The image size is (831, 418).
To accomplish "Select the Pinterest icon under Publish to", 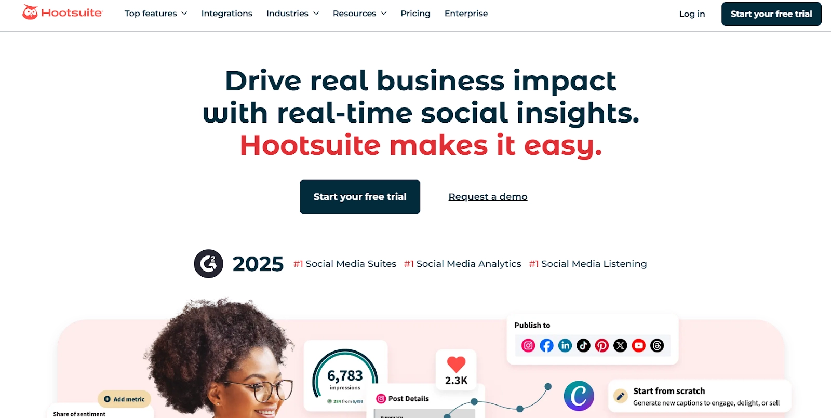I will (x=602, y=346).
